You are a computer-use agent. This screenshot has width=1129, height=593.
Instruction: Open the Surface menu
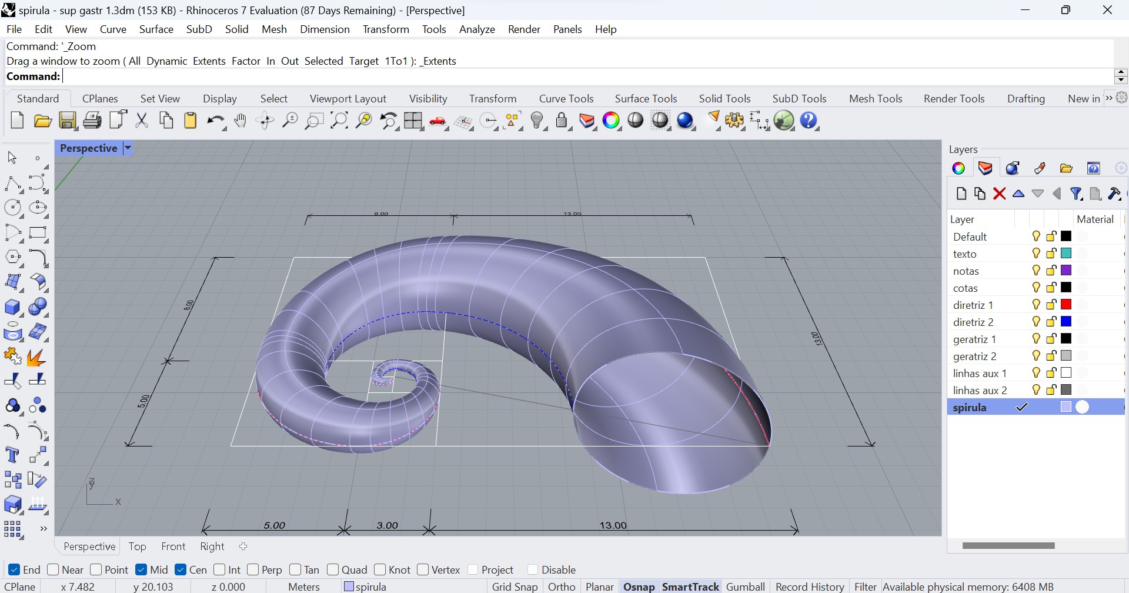pos(156,29)
